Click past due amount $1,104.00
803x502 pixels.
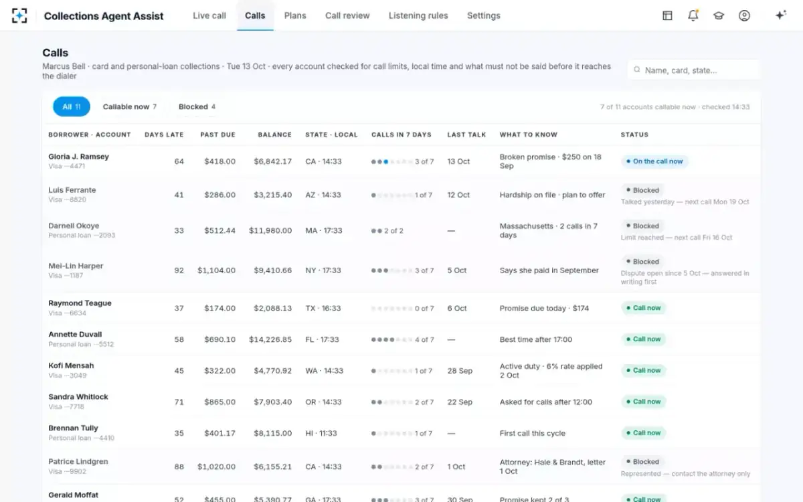pyautogui.click(x=216, y=270)
